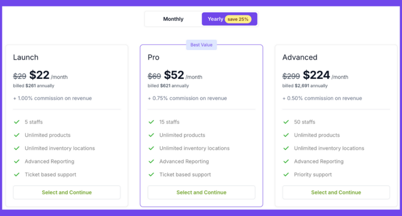
Task: Click the Pro plan title
Action: click(x=153, y=57)
